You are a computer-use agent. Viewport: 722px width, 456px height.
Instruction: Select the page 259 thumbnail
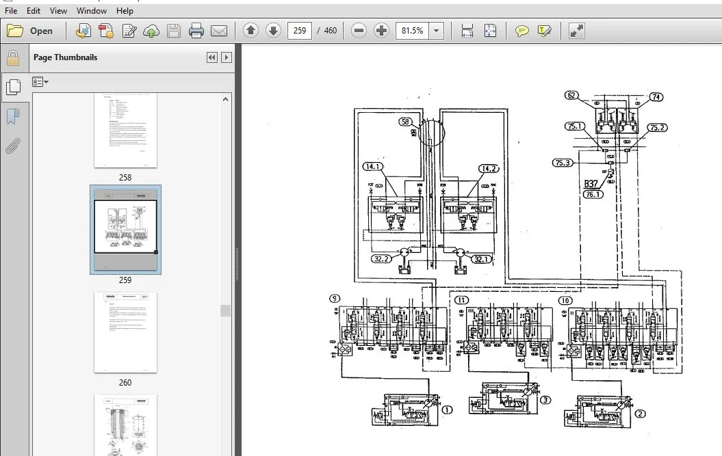(x=125, y=229)
